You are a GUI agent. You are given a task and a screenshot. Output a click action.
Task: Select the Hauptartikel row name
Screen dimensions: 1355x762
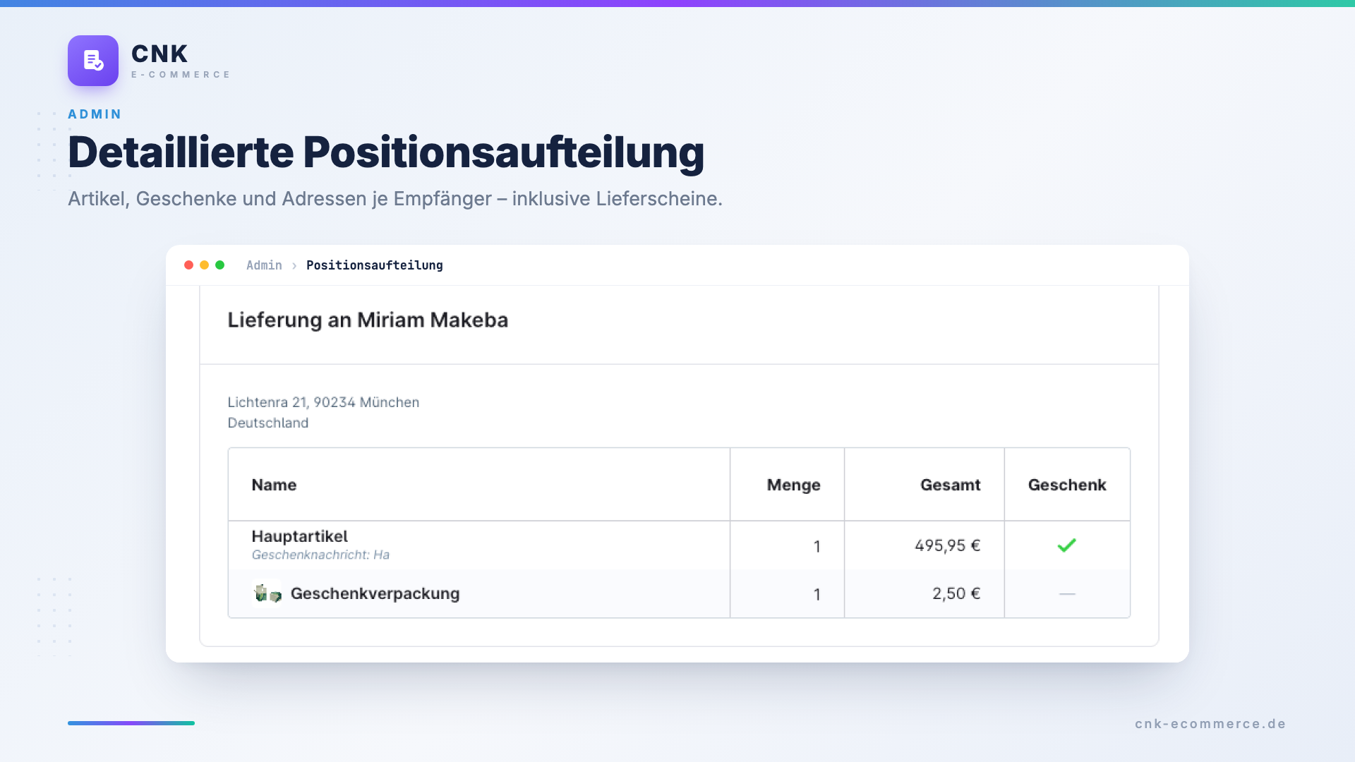pyautogui.click(x=299, y=536)
